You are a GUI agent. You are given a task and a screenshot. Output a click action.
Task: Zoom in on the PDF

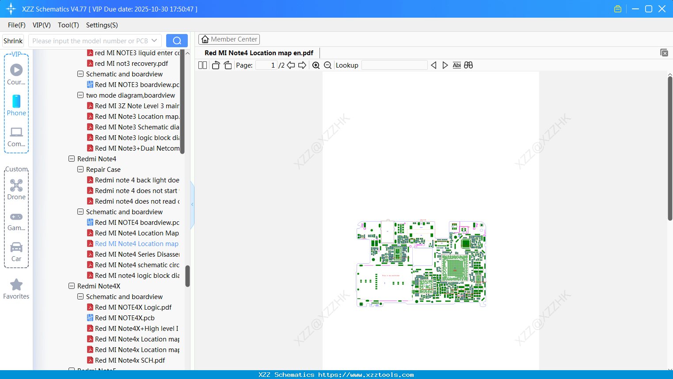click(316, 65)
